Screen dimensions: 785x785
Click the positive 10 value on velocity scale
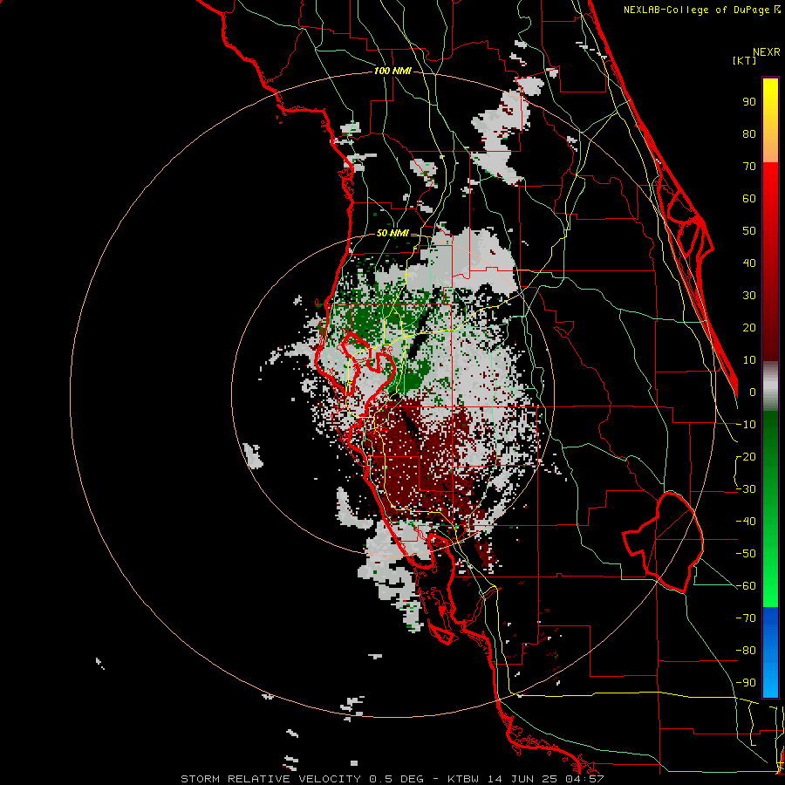tap(749, 360)
